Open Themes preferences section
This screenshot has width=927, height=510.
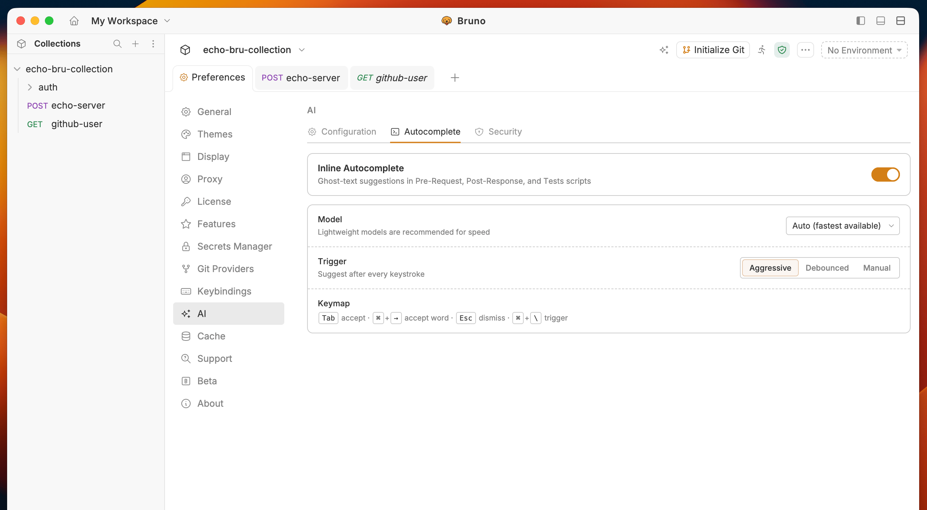(228, 134)
